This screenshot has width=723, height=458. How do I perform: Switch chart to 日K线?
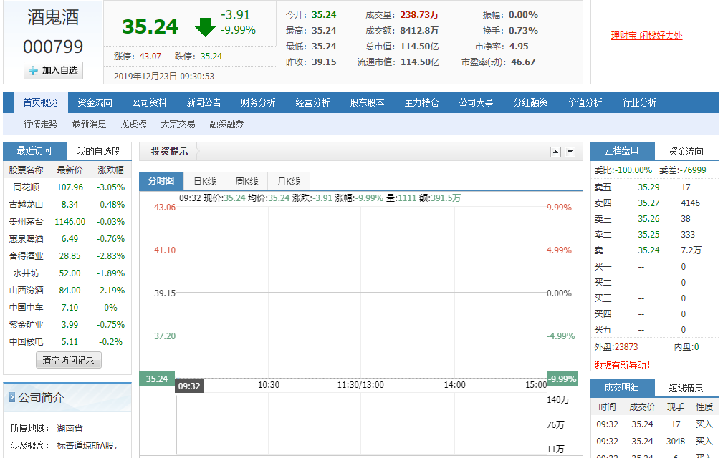pos(205,181)
